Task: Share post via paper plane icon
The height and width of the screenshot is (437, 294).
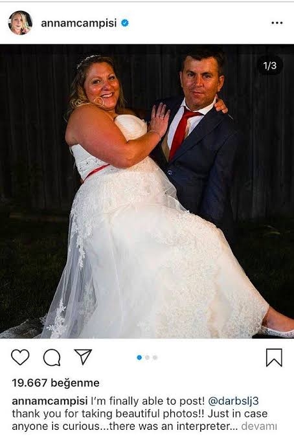Action: point(83,357)
